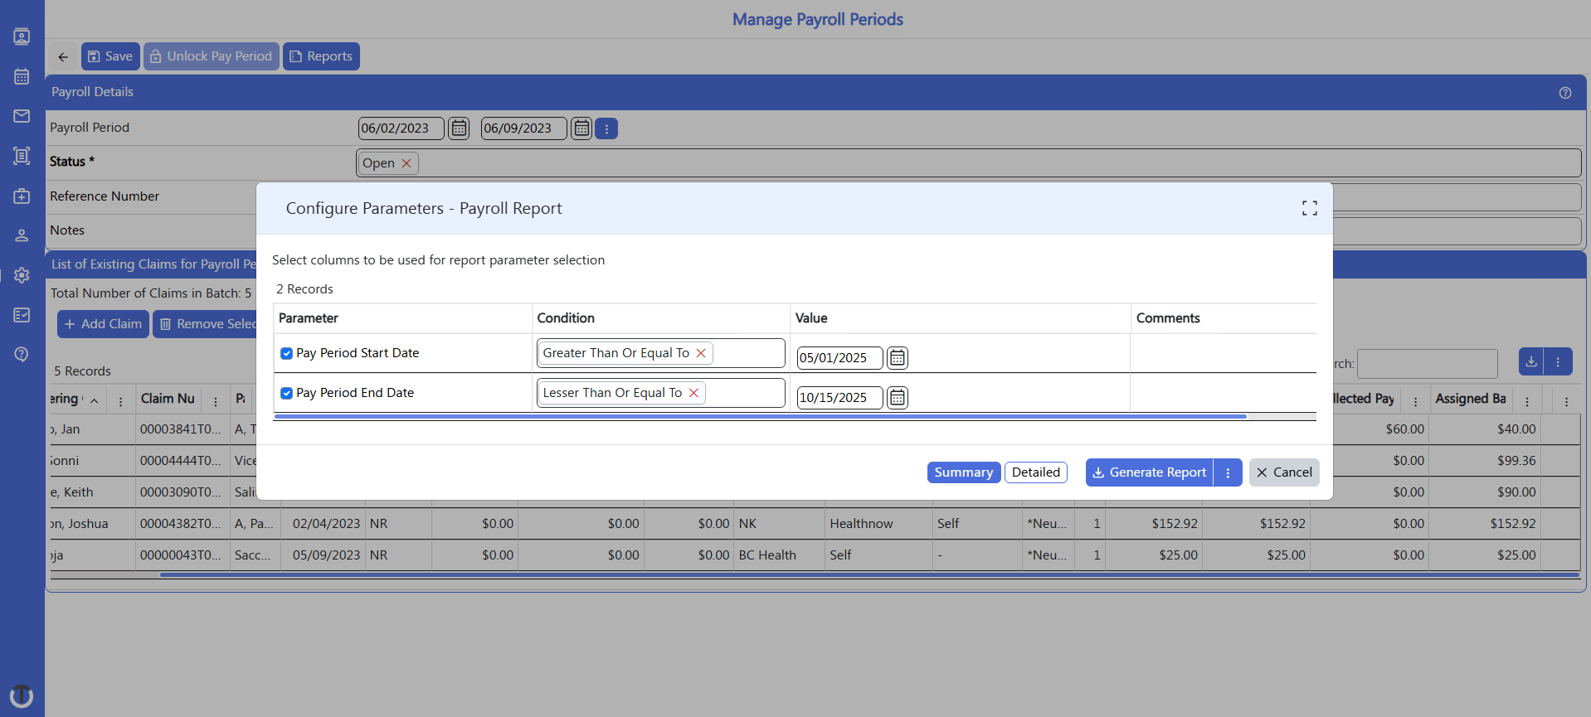This screenshot has height=717, width=1591.
Task: Open more options next to the payroll period dates
Action: pyautogui.click(x=606, y=128)
